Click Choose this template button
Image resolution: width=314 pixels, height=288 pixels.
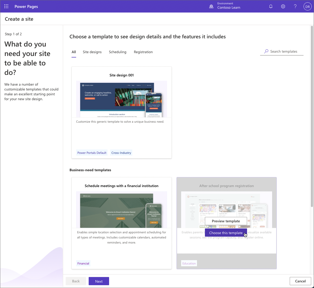[x=226, y=233]
